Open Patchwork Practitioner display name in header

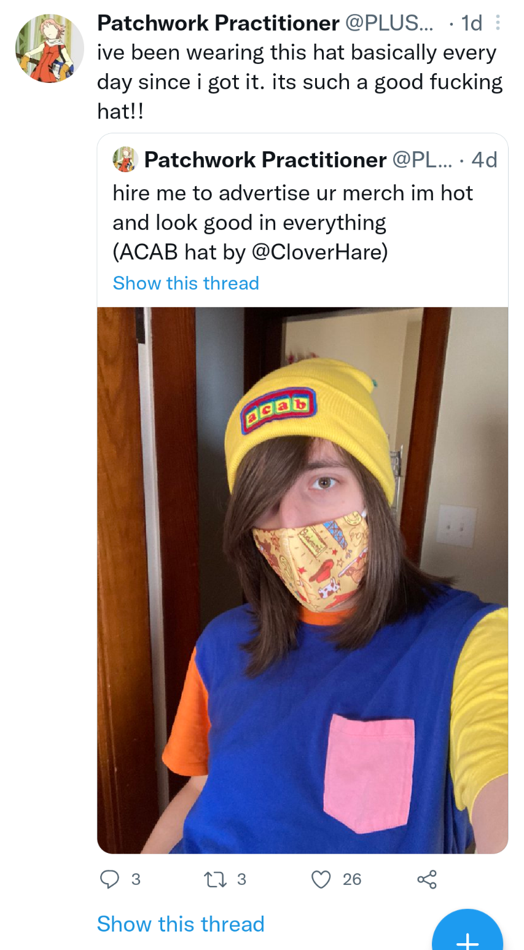218,23
